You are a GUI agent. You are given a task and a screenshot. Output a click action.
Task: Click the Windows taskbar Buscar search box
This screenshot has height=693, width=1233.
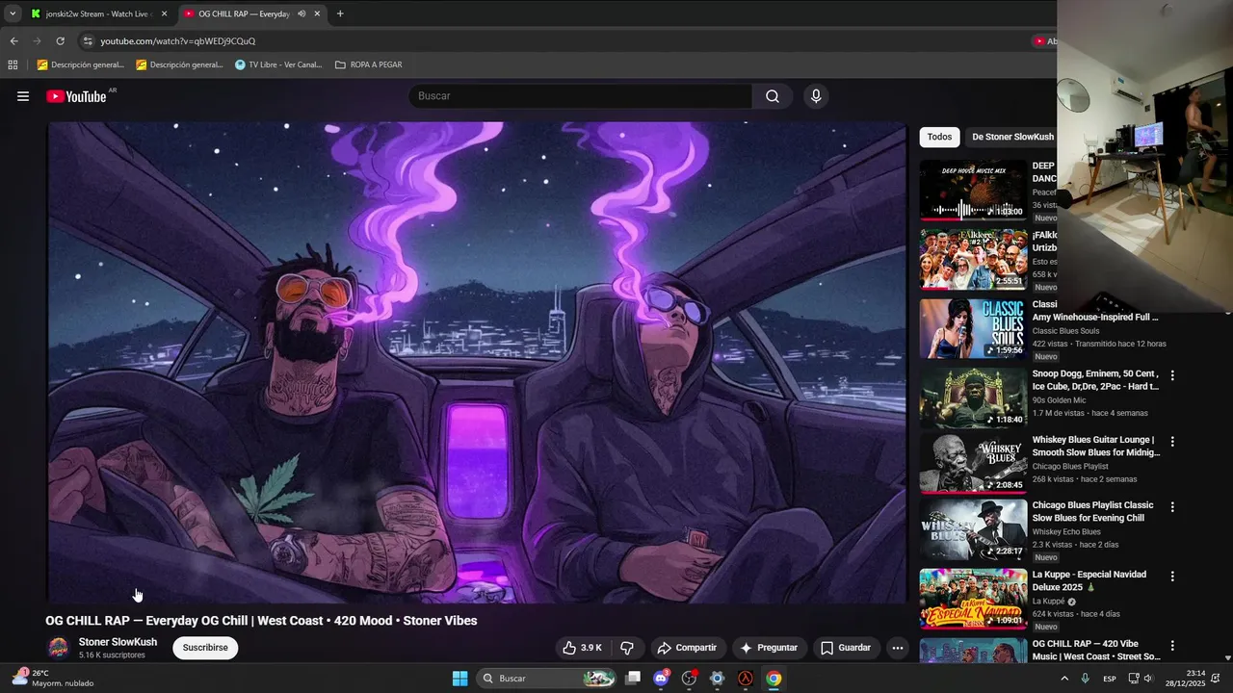[x=547, y=679]
